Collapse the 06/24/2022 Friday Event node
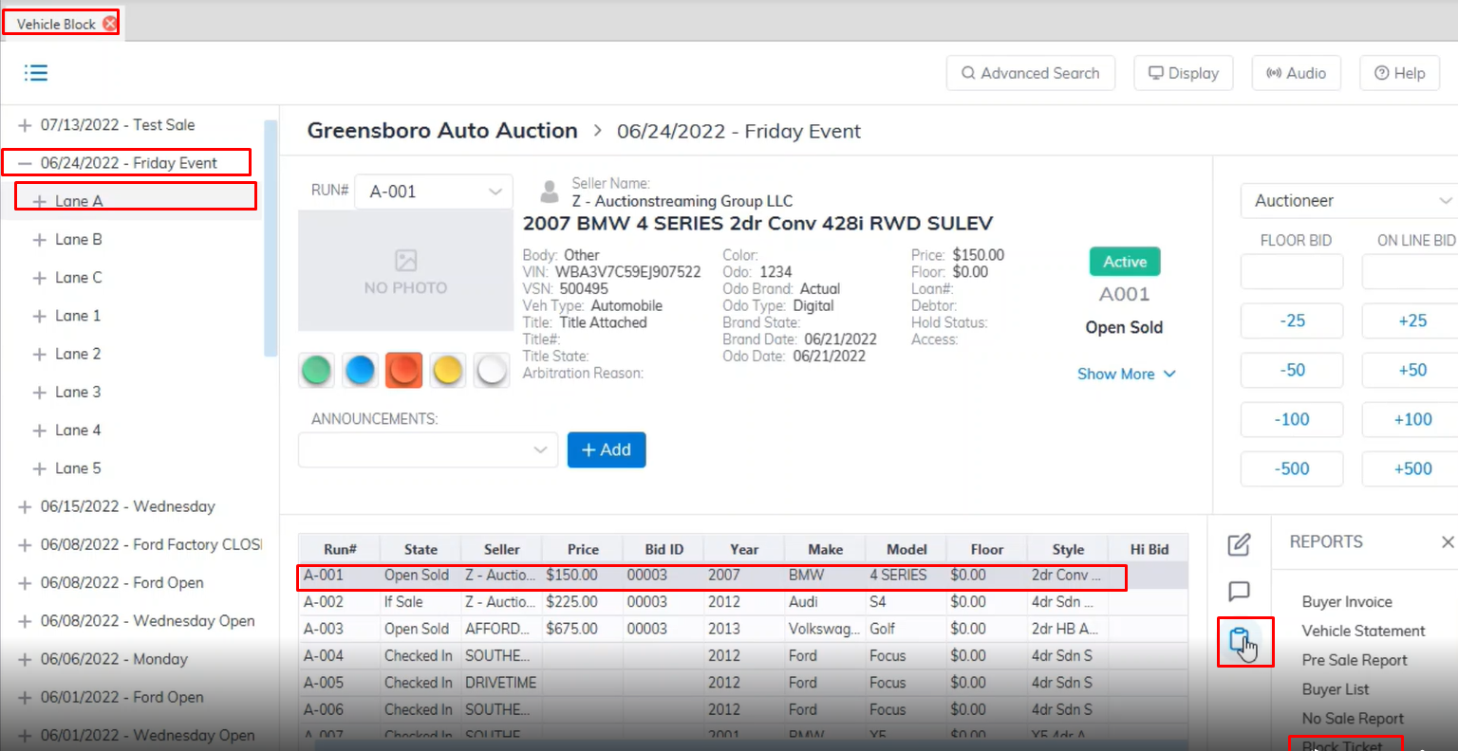This screenshot has height=751, width=1458. pyautogui.click(x=25, y=163)
